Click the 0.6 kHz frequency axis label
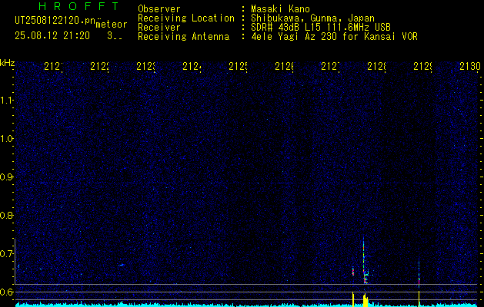 click(x=6, y=292)
